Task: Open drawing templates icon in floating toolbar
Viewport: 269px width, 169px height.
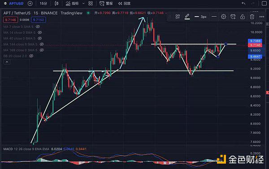Action: tap(178, 17)
